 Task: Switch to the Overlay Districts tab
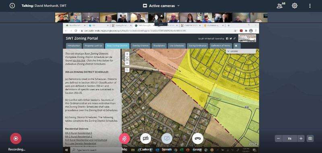click(x=140, y=46)
